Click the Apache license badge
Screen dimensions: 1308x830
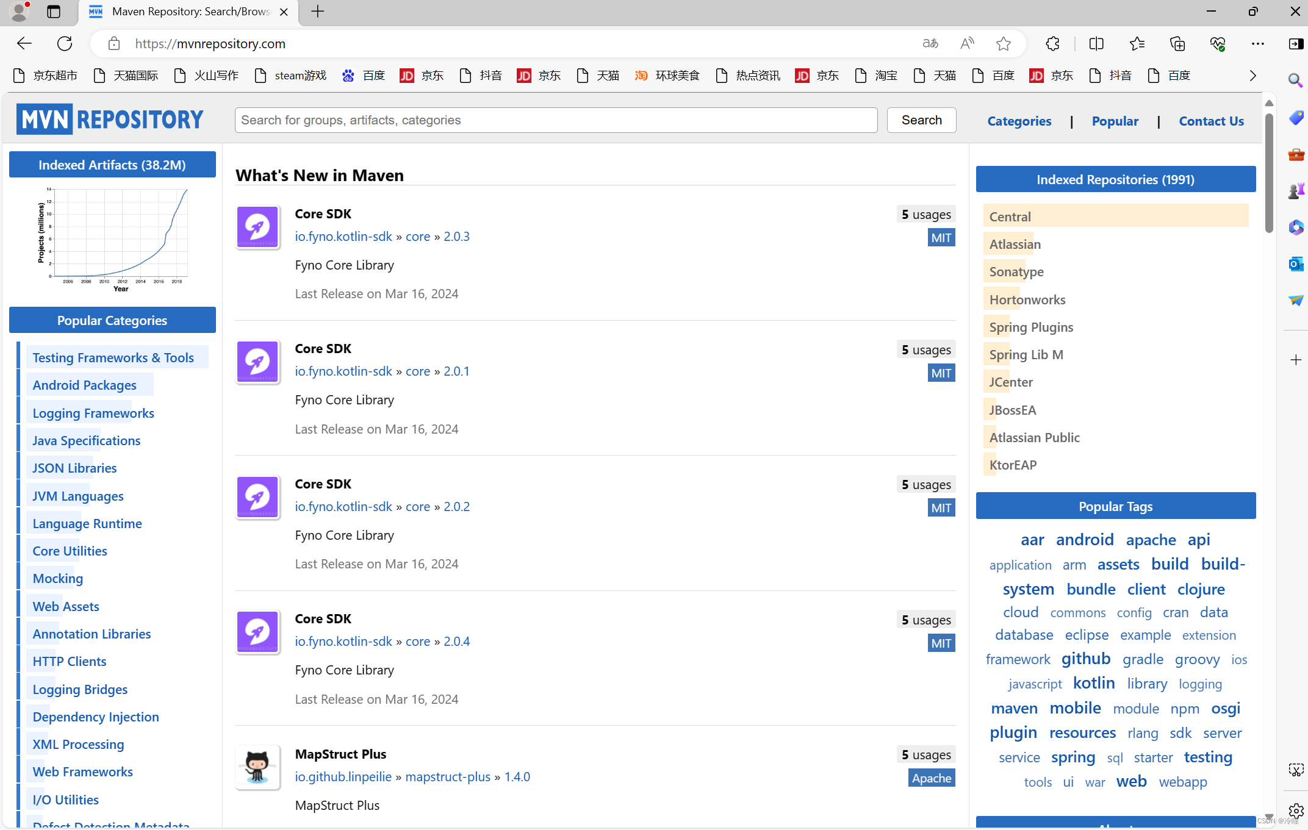point(932,778)
